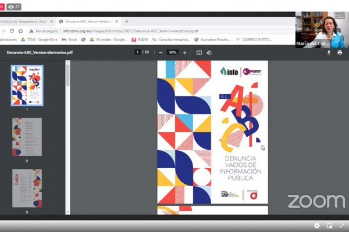Exit fullscreen on the video player
Screen dimensions: 349x232
click(x=341, y=226)
